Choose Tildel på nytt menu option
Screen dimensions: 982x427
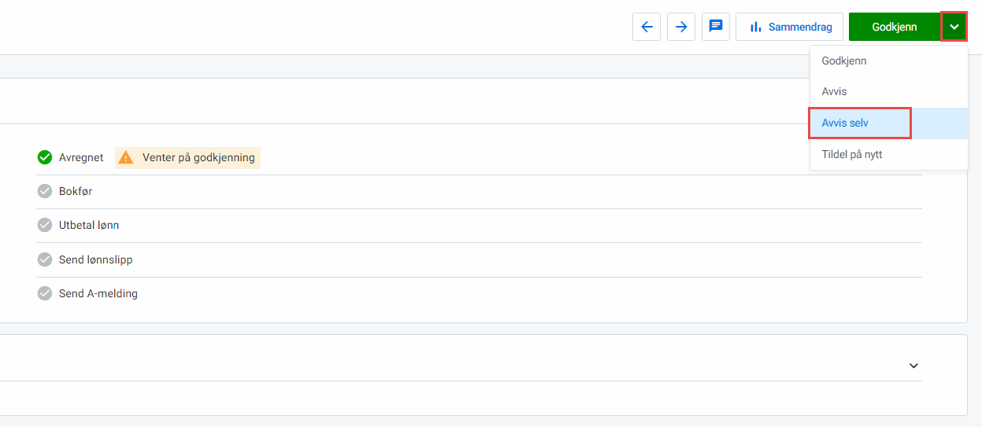(852, 155)
